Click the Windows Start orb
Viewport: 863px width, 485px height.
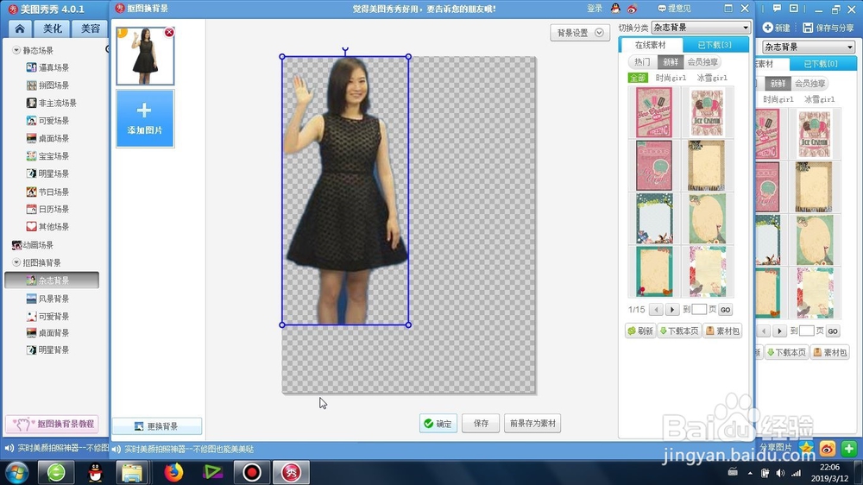click(x=16, y=473)
